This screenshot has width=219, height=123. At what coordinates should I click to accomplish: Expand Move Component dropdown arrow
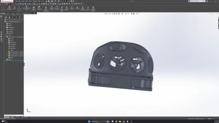(39, 11)
